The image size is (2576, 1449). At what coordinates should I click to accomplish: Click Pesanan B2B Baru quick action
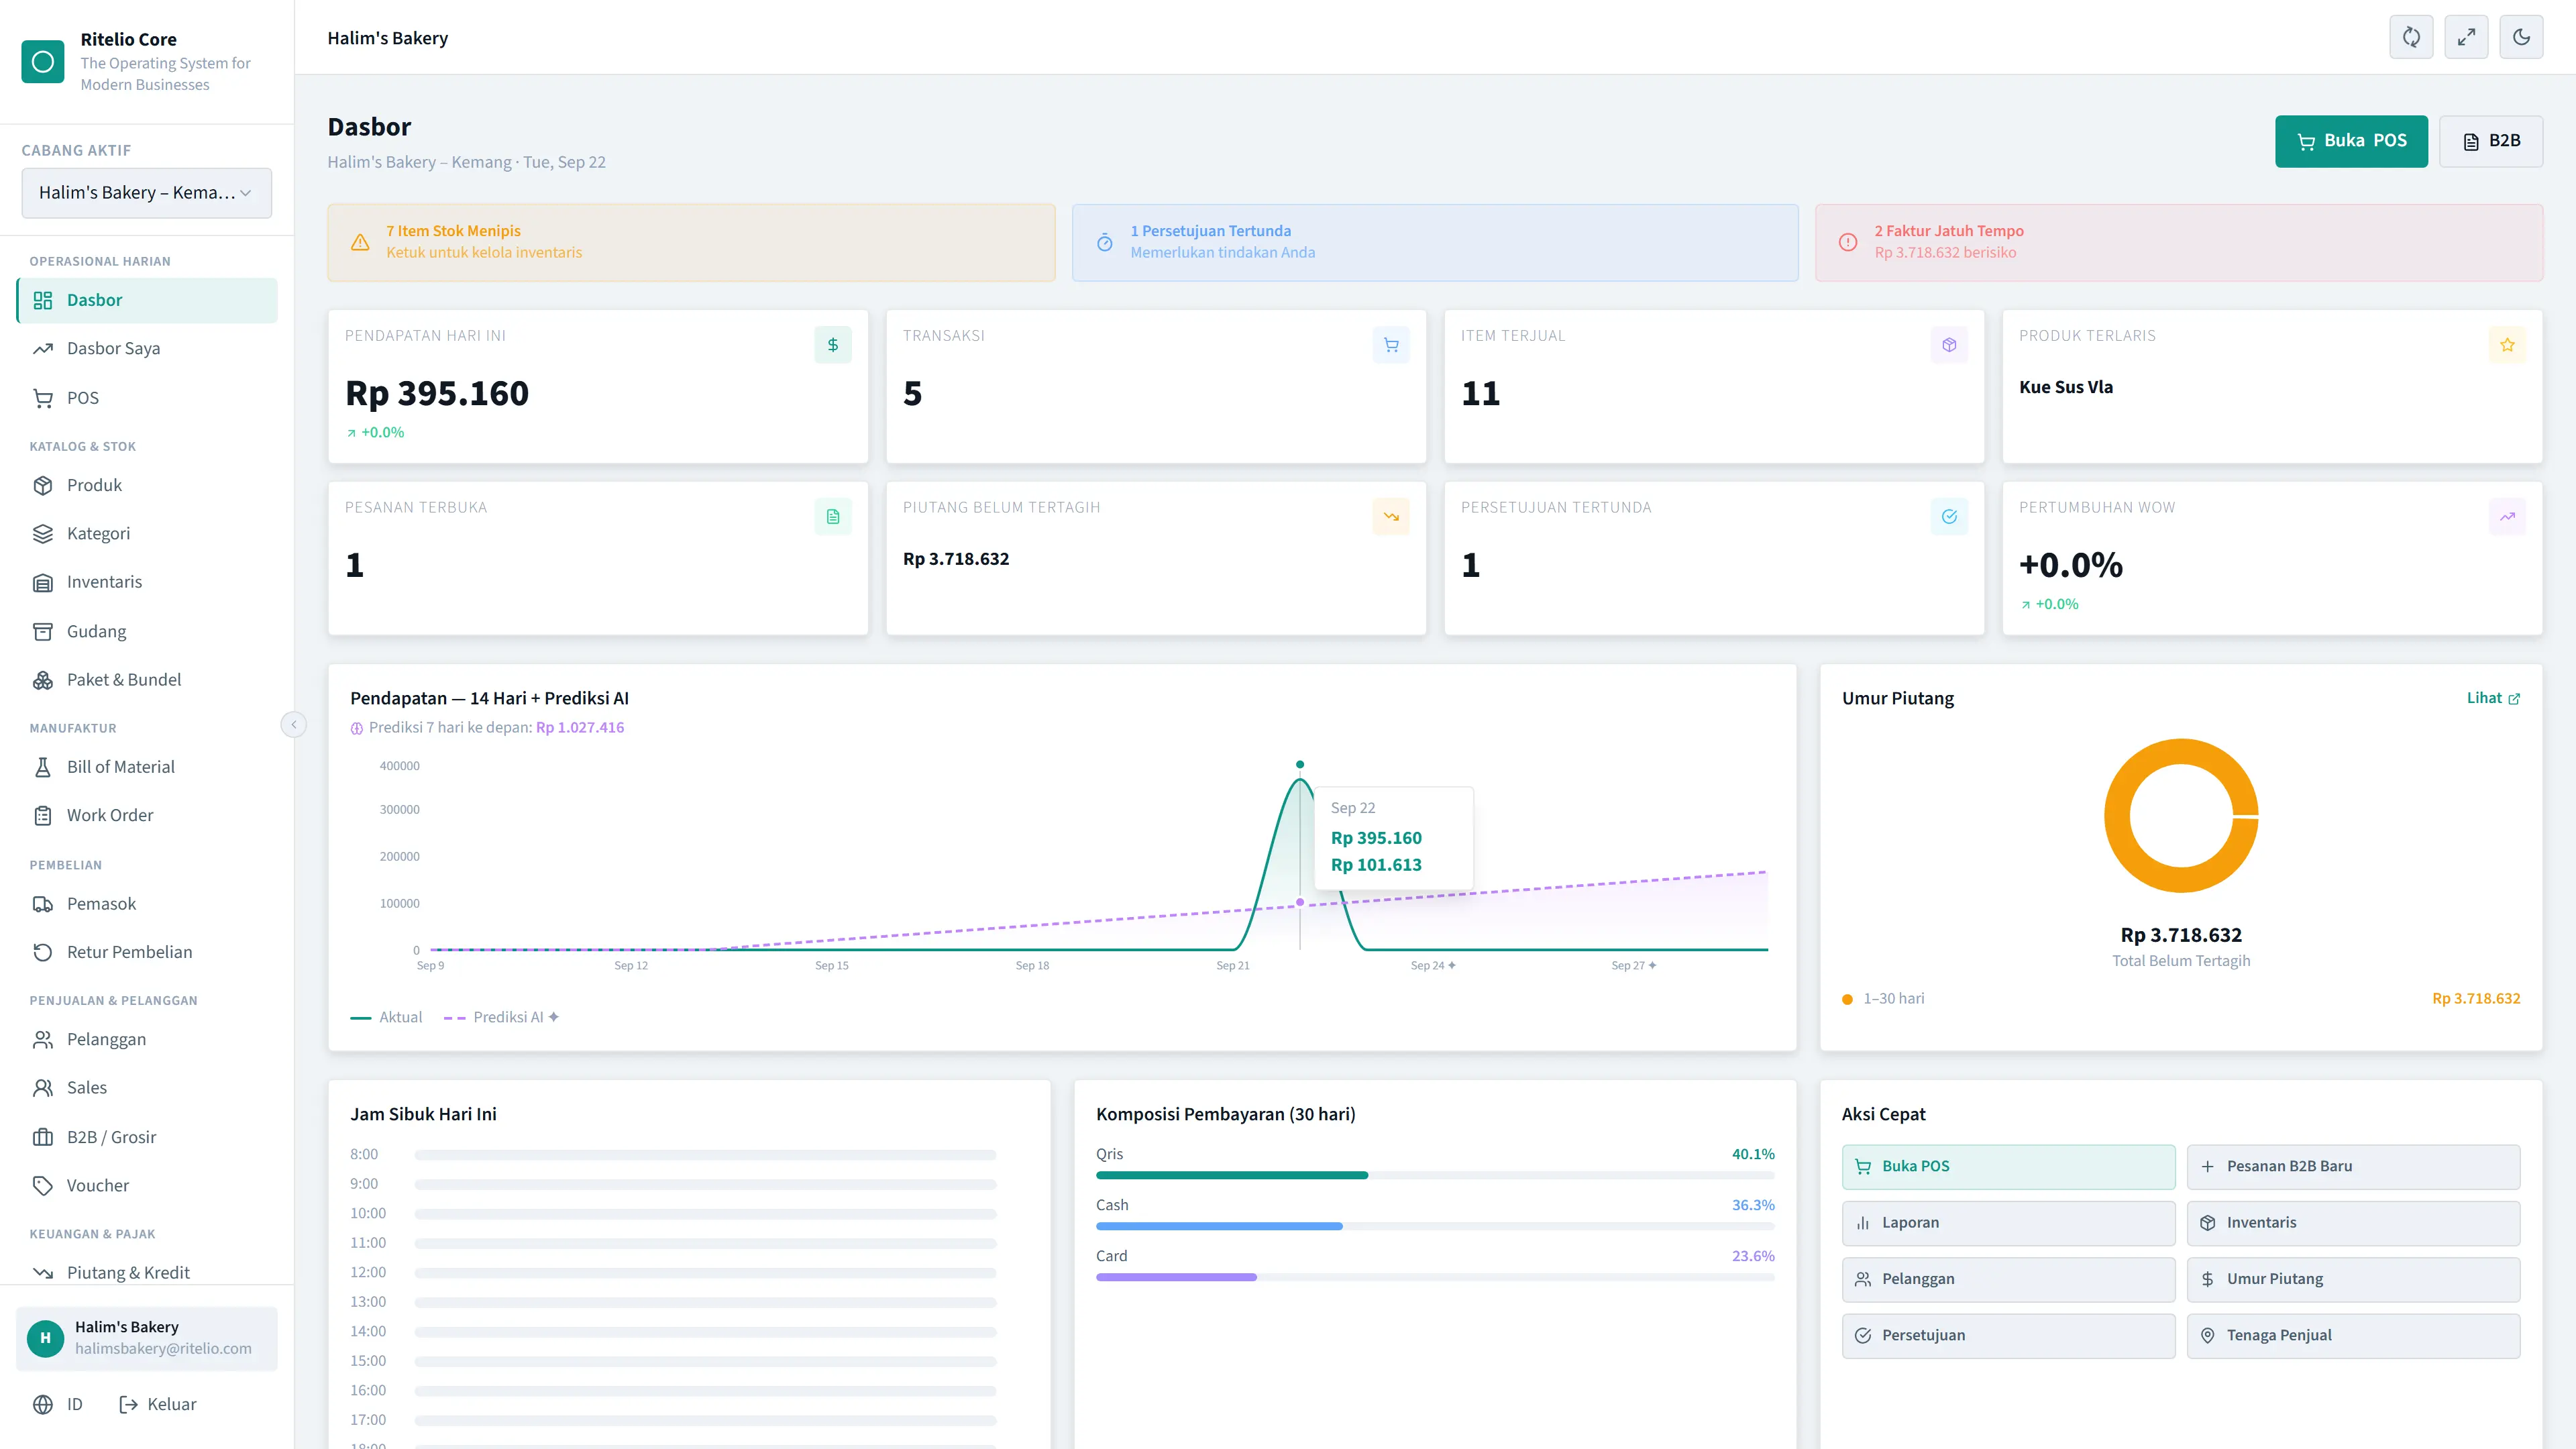point(2353,1166)
